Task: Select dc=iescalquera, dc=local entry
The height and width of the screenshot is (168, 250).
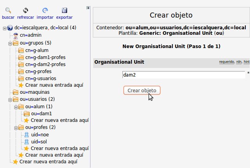Action: pyautogui.click(x=45, y=28)
